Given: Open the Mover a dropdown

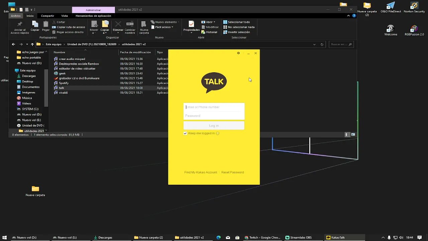Looking at the screenshot, I should click(x=94, y=27).
